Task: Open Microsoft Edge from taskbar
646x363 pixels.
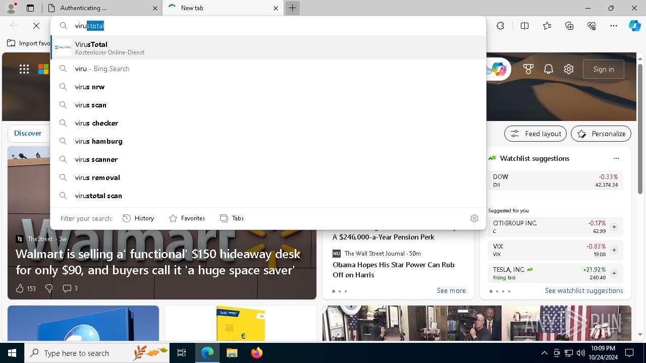Action: (x=207, y=353)
